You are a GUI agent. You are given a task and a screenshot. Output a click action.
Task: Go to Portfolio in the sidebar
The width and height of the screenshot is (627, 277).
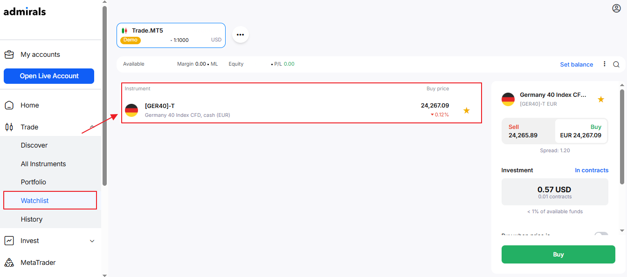pos(34,182)
